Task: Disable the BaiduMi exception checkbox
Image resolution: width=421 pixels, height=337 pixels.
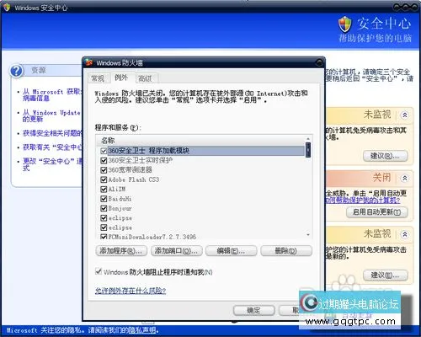Action: click(104, 199)
